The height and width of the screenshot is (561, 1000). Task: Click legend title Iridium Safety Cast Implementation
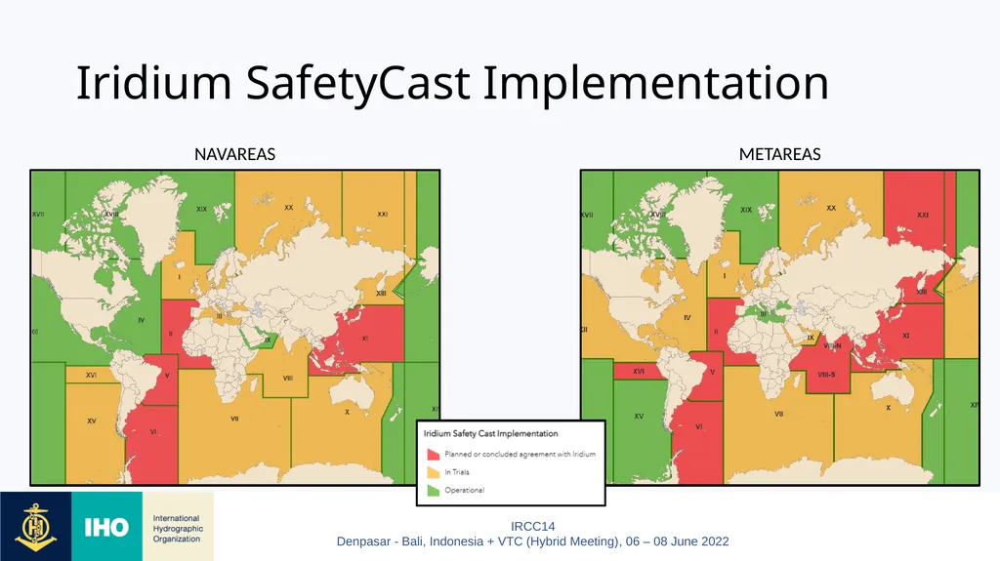click(x=490, y=433)
